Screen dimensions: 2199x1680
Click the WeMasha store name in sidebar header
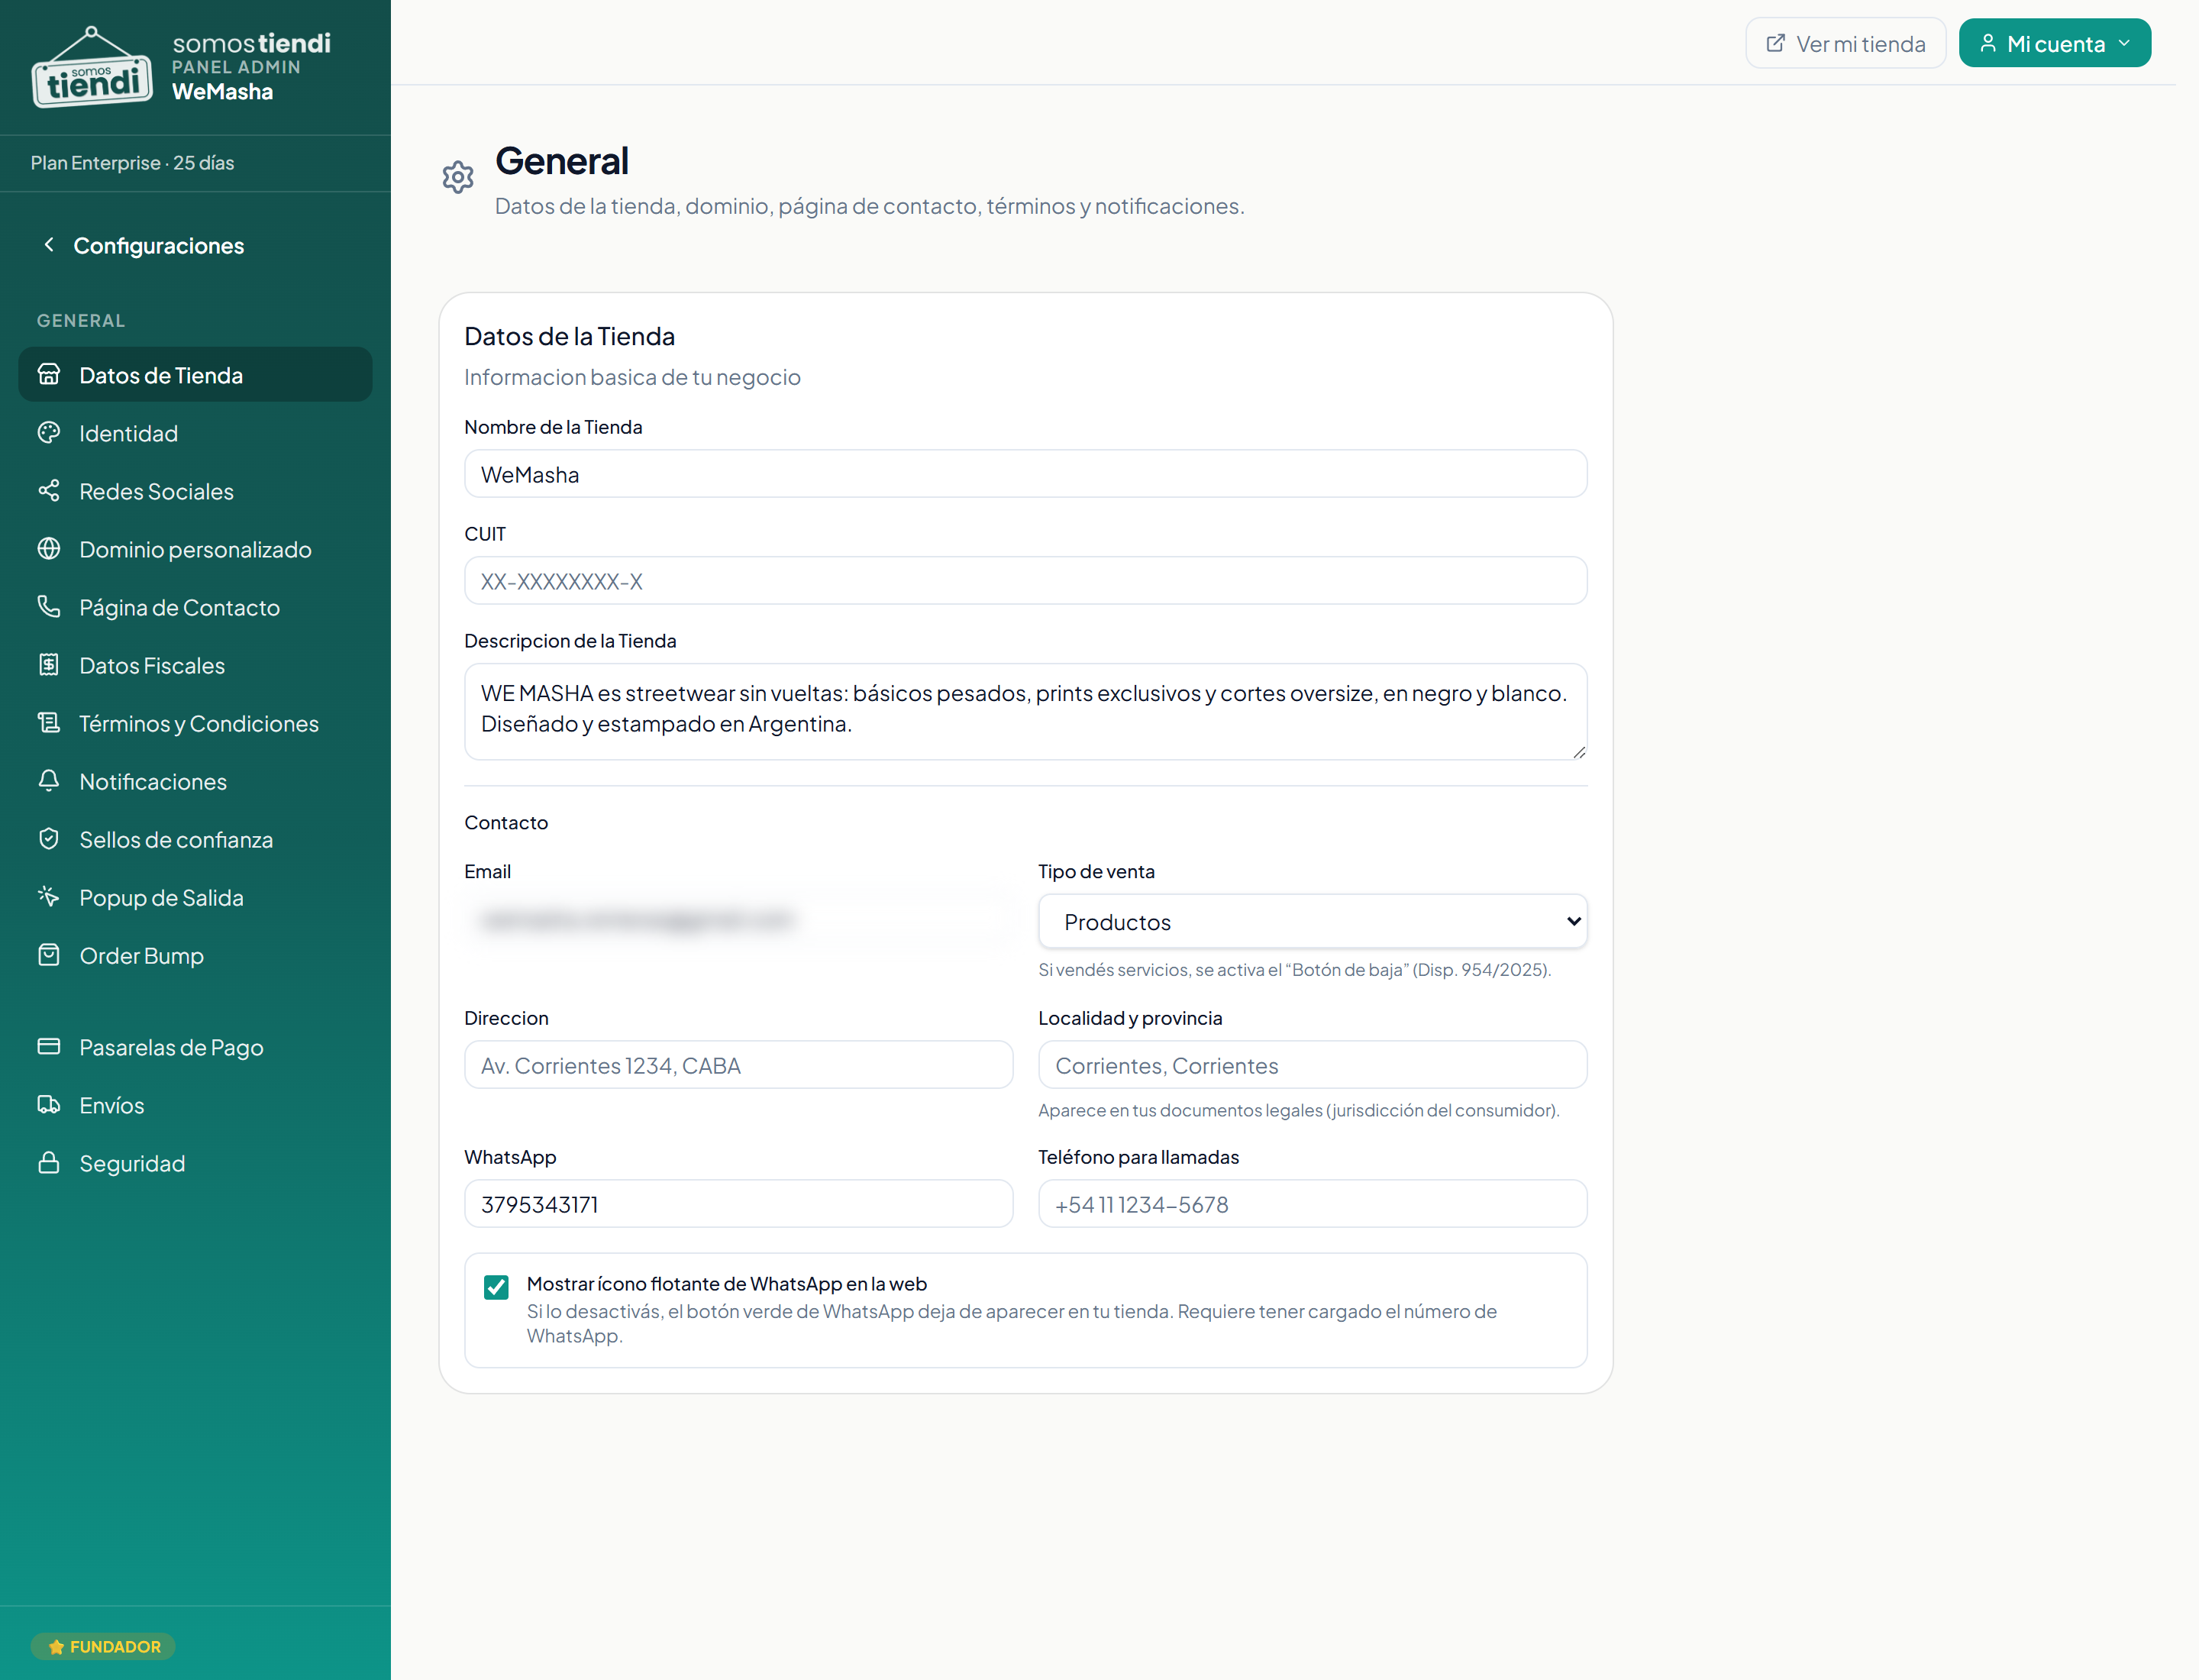point(222,91)
